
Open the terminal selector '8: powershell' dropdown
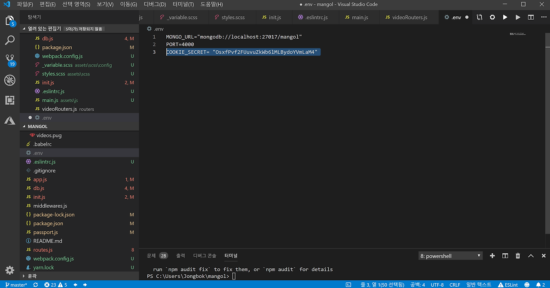click(451, 256)
